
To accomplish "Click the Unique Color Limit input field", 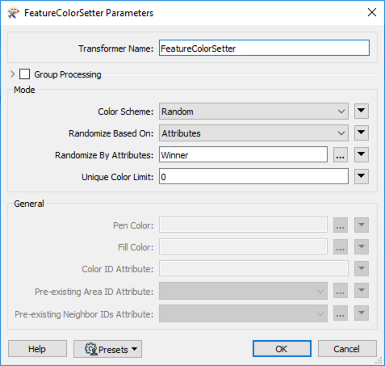I will (x=253, y=177).
